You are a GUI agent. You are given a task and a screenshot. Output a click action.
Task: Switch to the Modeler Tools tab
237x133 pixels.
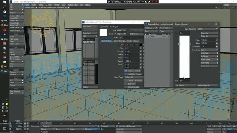[x=73, y=5]
